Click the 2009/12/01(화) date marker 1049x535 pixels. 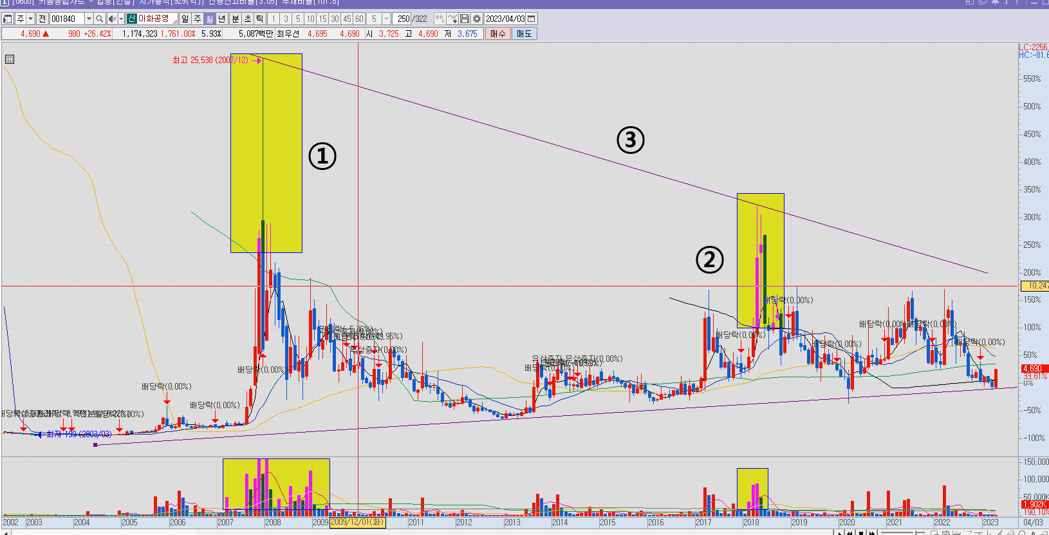coord(357,522)
